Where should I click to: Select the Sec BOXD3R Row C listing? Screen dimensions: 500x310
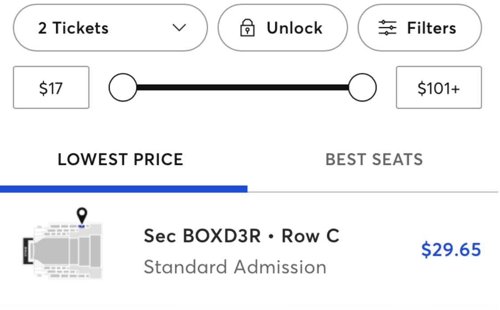[241, 236]
